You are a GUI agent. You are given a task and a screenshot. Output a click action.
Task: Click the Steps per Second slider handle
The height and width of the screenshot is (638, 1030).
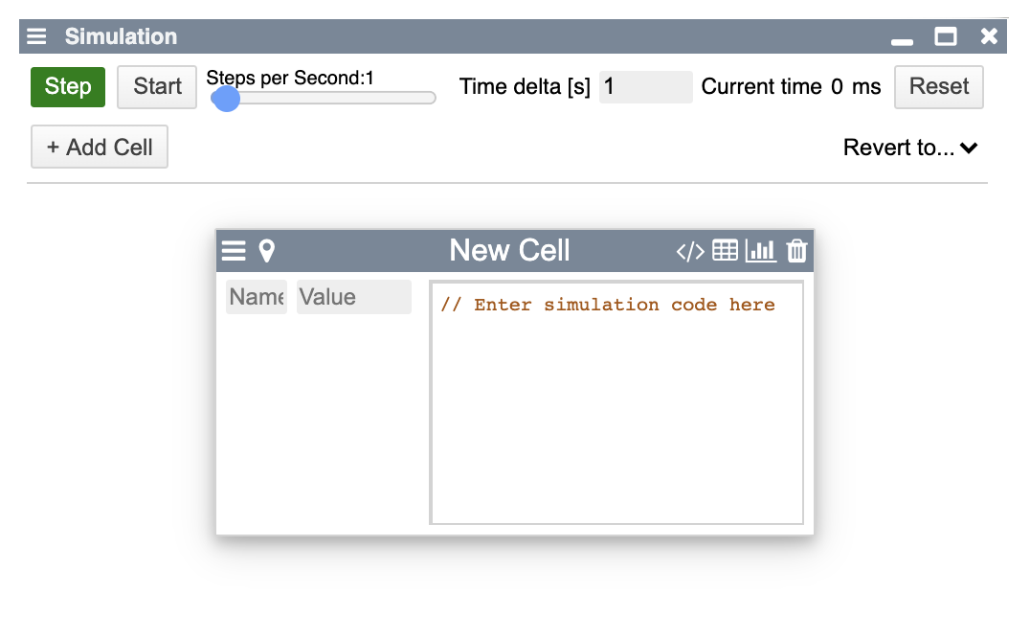[226, 98]
